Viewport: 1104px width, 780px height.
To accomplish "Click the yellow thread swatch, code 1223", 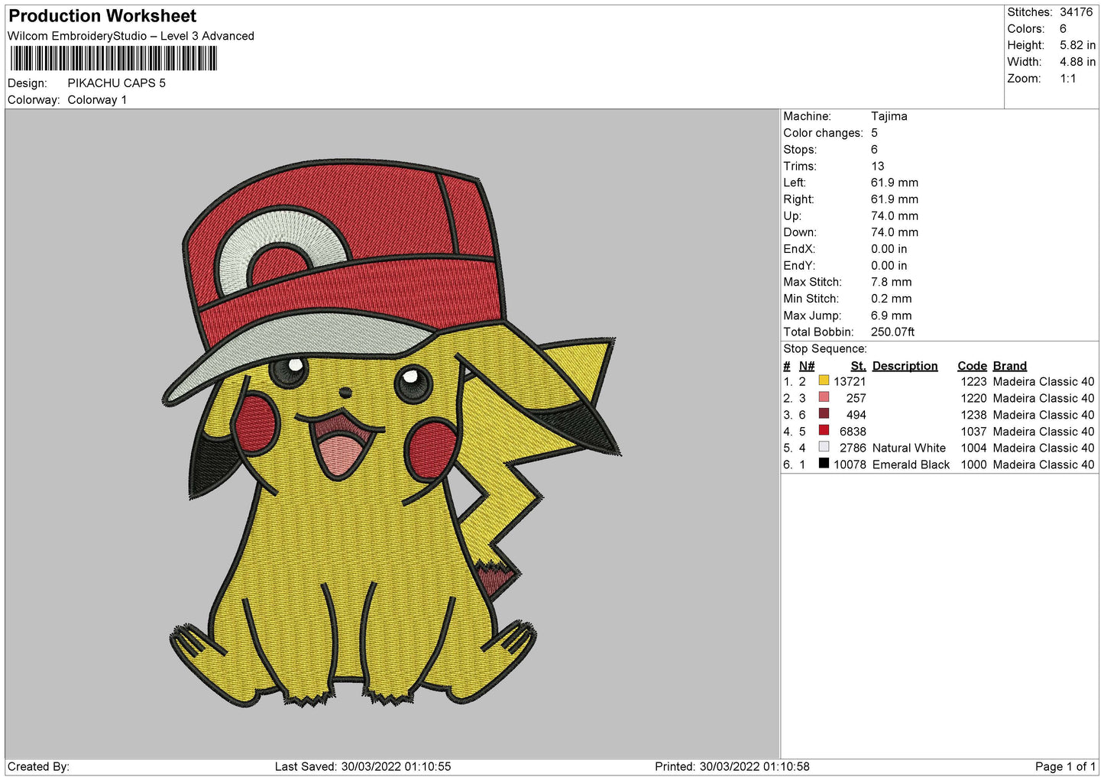I will (824, 380).
